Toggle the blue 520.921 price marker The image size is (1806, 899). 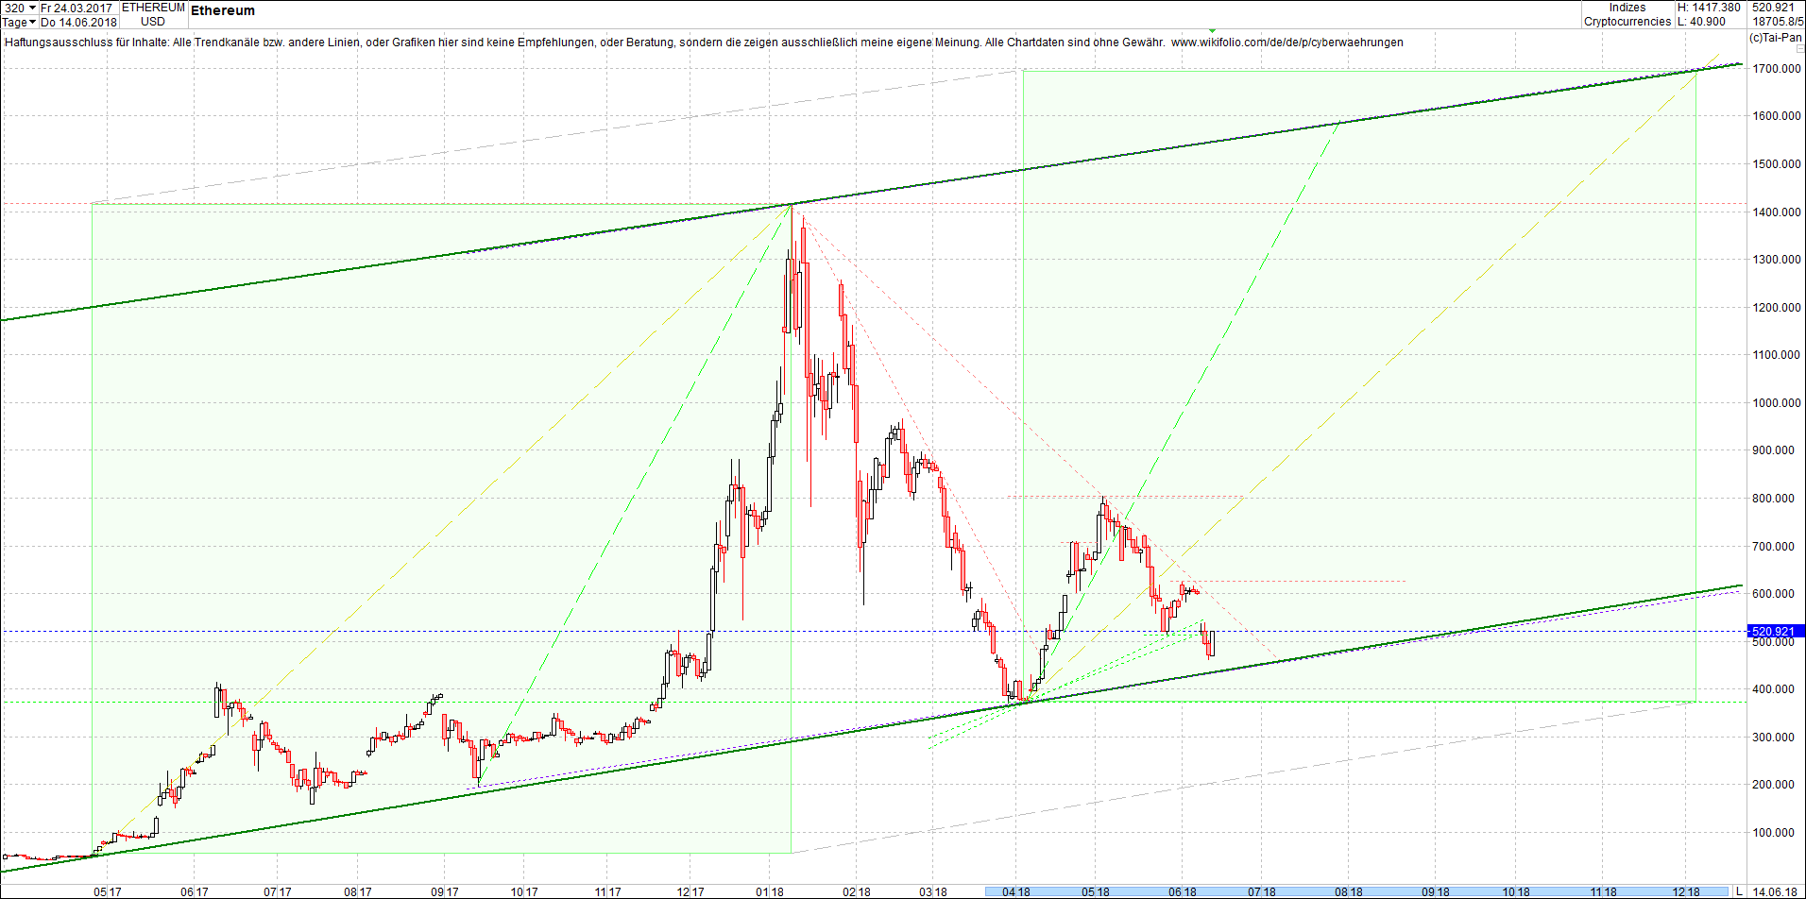coord(1775,631)
